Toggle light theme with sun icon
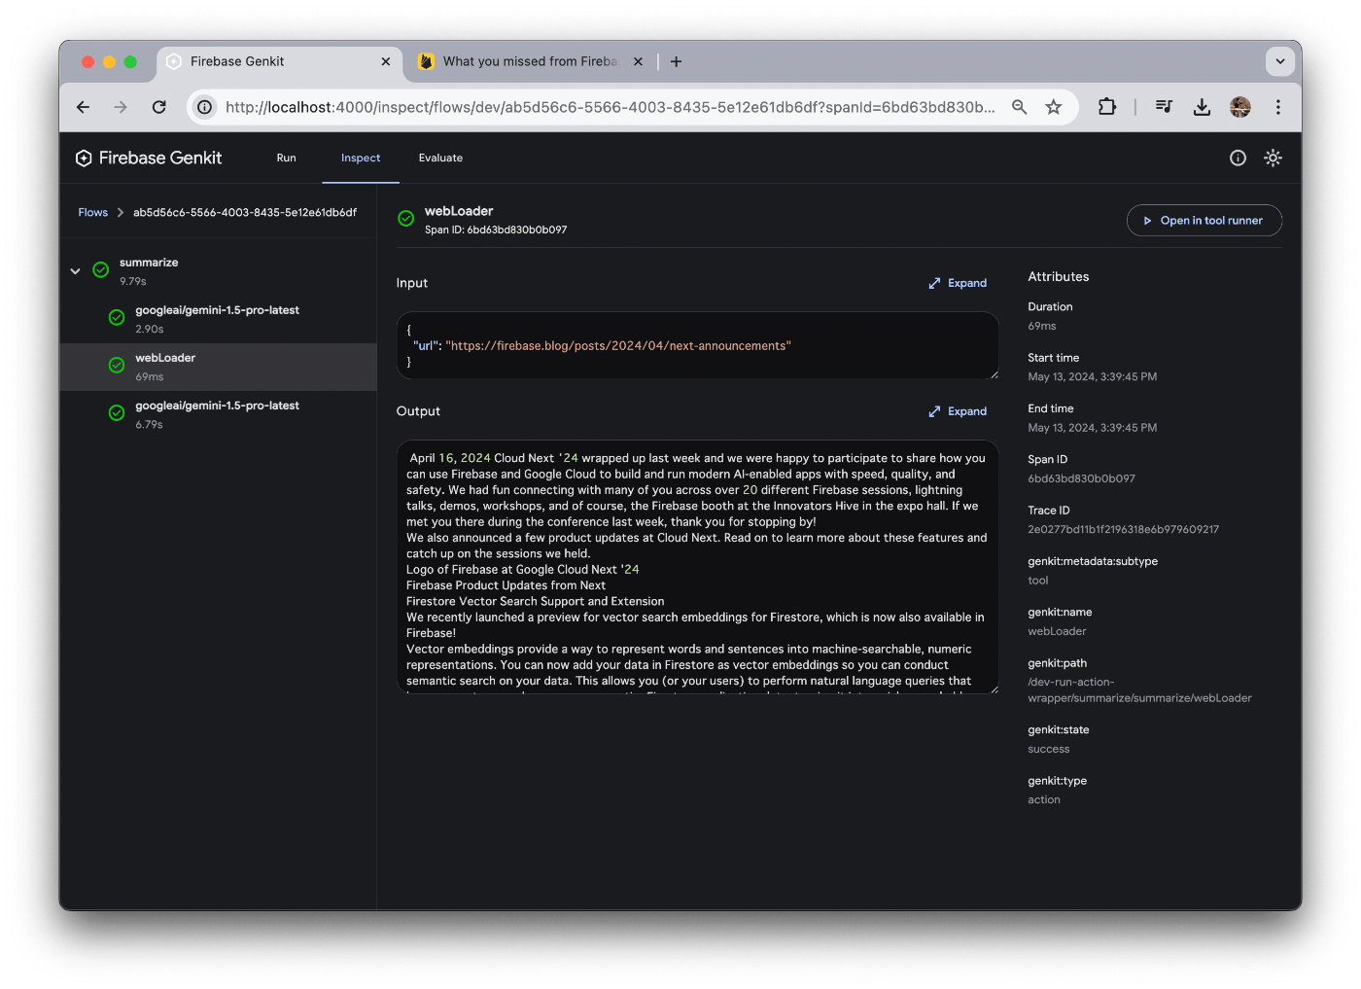This screenshot has height=989, width=1361. (x=1273, y=158)
